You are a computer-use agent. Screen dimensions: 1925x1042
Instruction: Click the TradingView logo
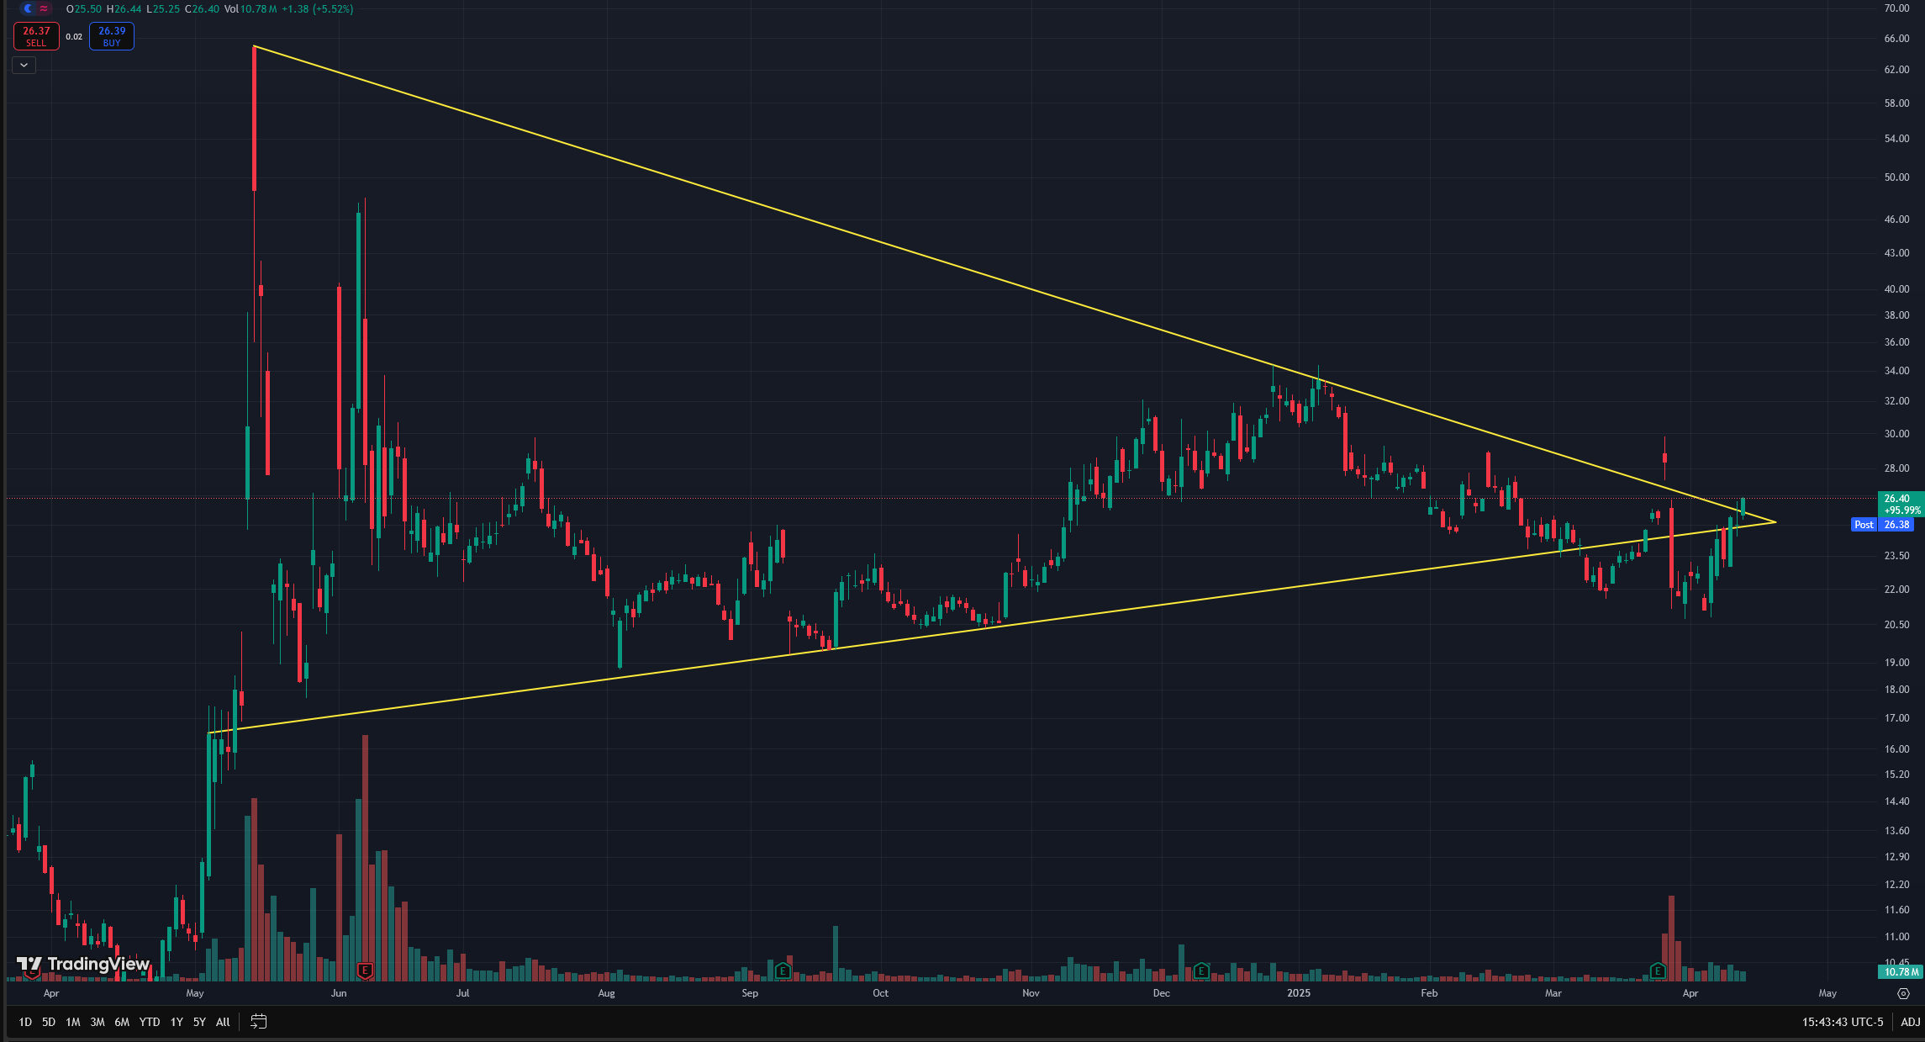click(82, 964)
